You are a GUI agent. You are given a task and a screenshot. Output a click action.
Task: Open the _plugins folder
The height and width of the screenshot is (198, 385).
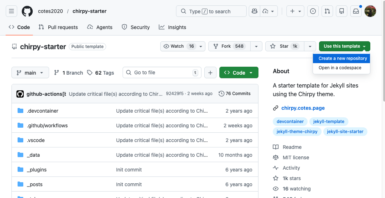point(37,170)
